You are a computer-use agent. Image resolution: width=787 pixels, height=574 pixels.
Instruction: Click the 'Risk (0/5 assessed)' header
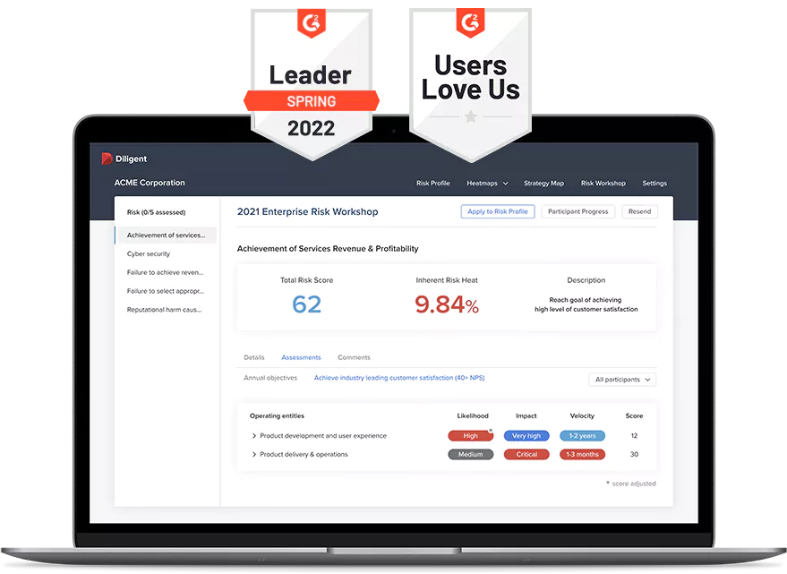pos(156,212)
